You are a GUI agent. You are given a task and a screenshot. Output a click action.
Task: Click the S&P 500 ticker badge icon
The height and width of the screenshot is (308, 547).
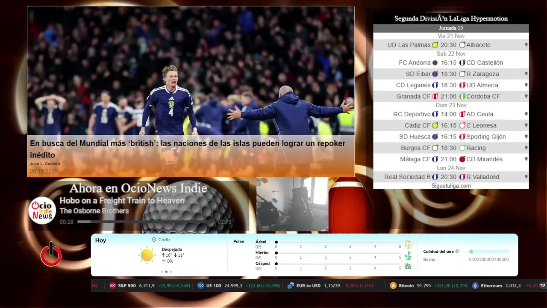tap(113, 286)
